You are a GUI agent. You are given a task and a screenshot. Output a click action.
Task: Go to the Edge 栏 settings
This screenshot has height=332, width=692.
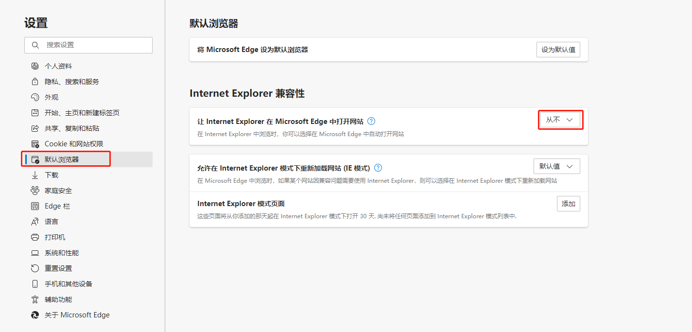(88, 206)
